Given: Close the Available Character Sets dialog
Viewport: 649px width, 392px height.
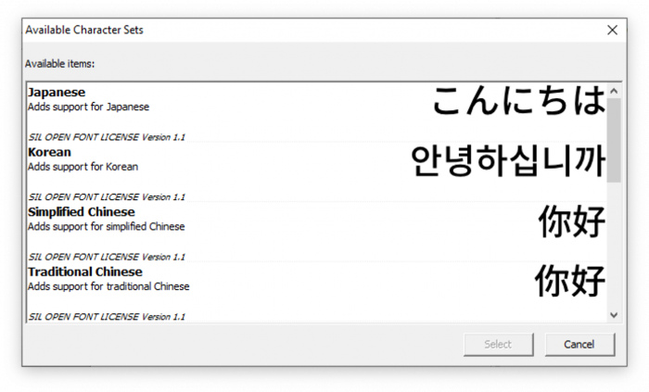Looking at the screenshot, I should click(x=612, y=30).
